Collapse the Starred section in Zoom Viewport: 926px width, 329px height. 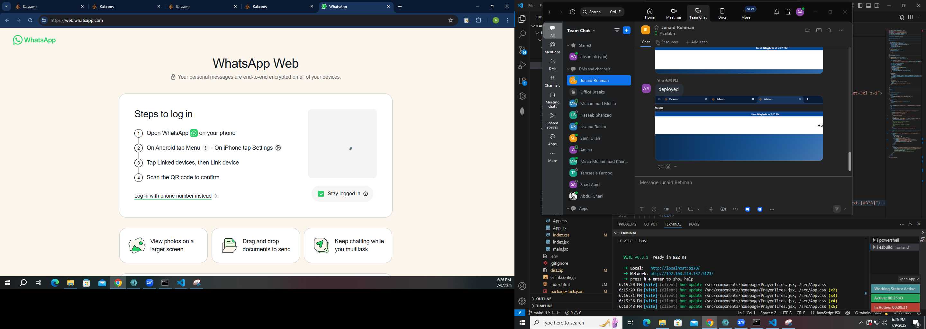tap(568, 46)
